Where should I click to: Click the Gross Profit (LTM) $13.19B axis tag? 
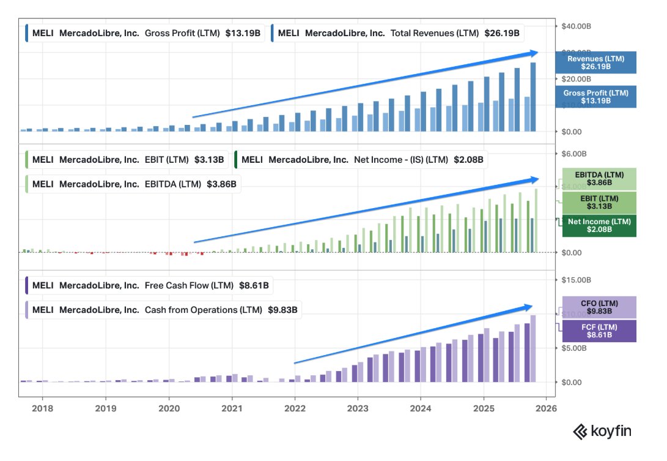point(596,97)
